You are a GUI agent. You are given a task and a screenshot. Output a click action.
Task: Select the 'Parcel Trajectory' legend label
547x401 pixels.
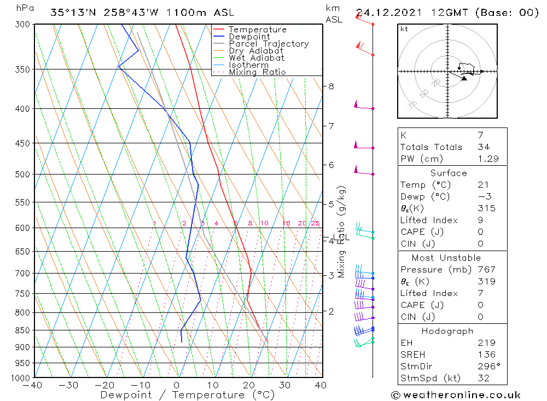[269, 44]
